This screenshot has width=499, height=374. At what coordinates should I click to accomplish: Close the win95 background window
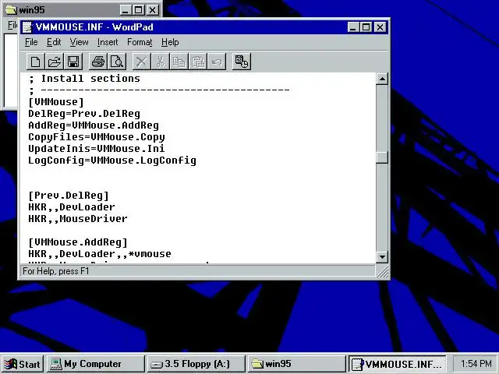coord(153,10)
